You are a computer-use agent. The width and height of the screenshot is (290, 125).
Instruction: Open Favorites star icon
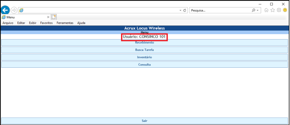pyautogui.click(x=273, y=10)
